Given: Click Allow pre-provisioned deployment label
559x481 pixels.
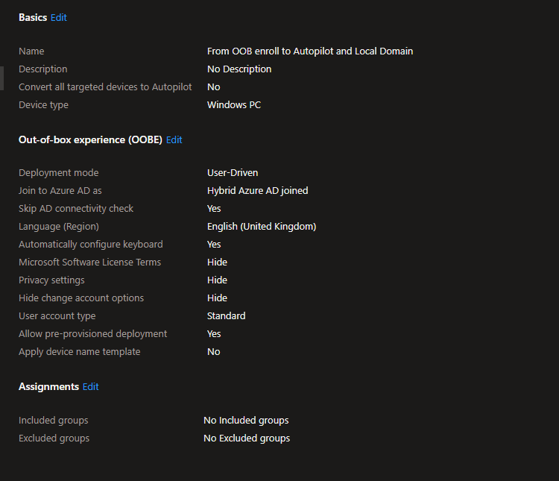Looking at the screenshot, I should pyautogui.click(x=92, y=334).
